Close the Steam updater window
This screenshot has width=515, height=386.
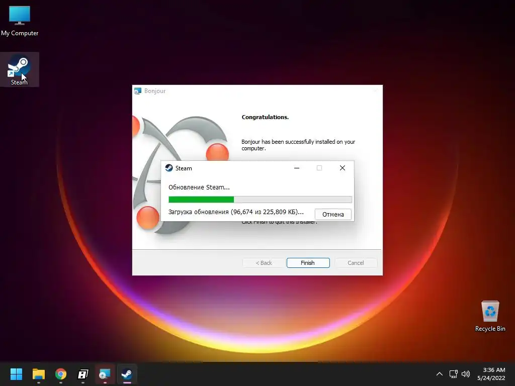(342, 168)
